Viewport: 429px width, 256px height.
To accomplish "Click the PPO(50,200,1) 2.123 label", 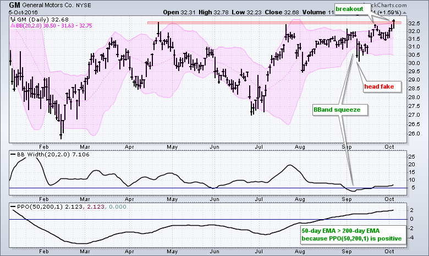I will pos(50,206).
